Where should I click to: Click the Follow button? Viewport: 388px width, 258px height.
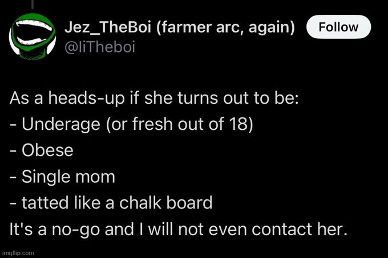pos(338,27)
